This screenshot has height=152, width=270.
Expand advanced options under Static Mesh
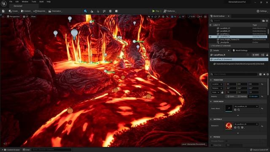pyautogui.click(x=238, y=115)
